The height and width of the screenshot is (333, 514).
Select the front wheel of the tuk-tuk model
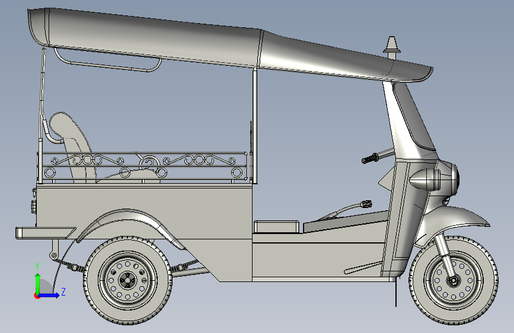coord(454,280)
